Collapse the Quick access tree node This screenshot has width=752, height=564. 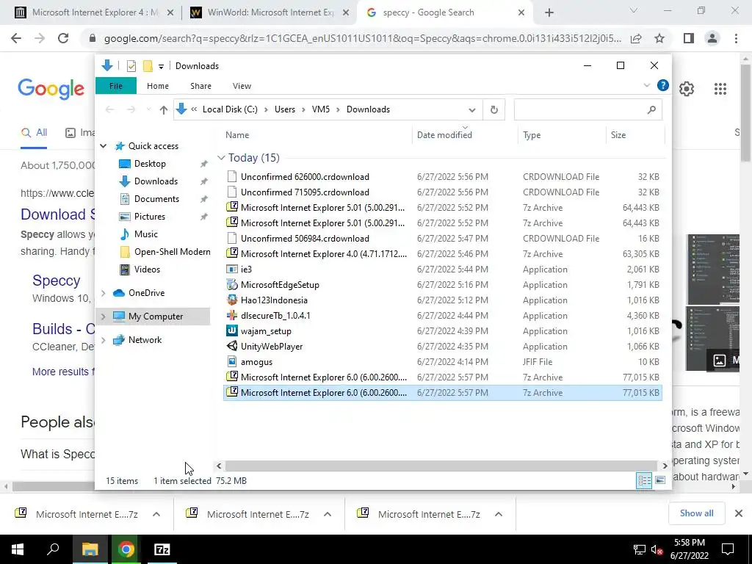point(103,146)
